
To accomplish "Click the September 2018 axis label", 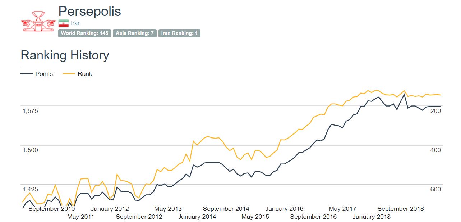I will pyautogui.click(x=401, y=209).
